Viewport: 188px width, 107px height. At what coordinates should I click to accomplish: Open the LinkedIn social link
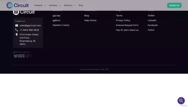click(x=152, y=20)
